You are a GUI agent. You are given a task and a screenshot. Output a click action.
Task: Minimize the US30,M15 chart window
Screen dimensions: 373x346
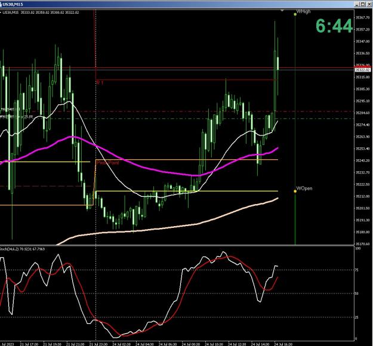click(356, 4)
